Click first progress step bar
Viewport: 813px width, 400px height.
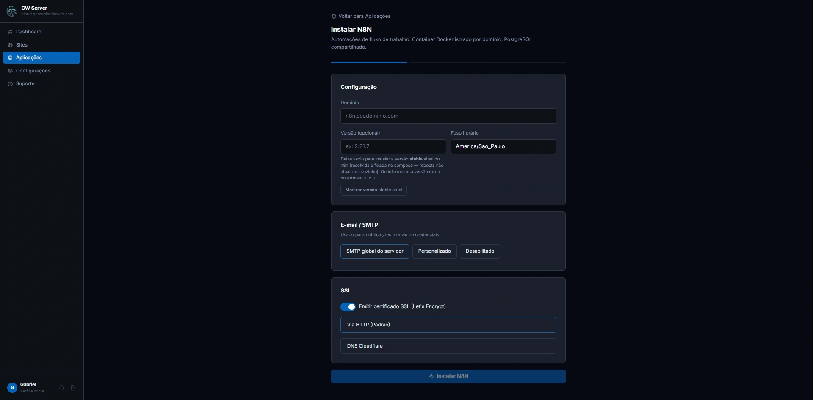pos(369,62)
